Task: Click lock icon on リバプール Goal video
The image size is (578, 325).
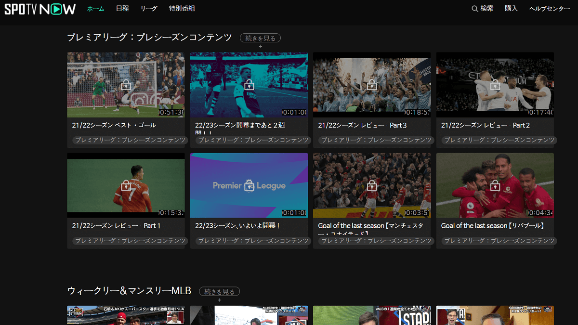Action: (495, 185)
